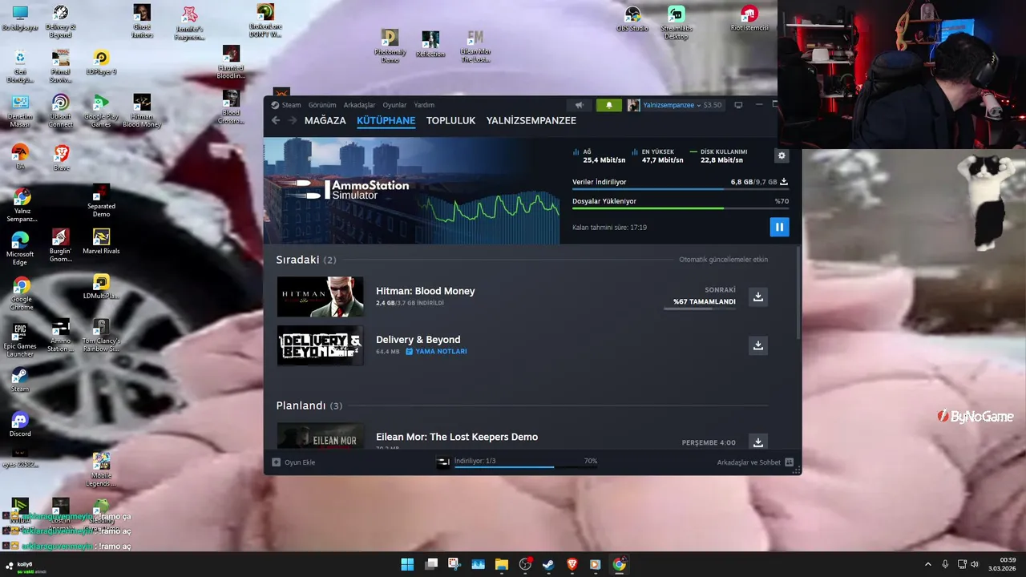Open Windows Start menu on taskbar
The image size is (1026, 577).
click(407, 564)
